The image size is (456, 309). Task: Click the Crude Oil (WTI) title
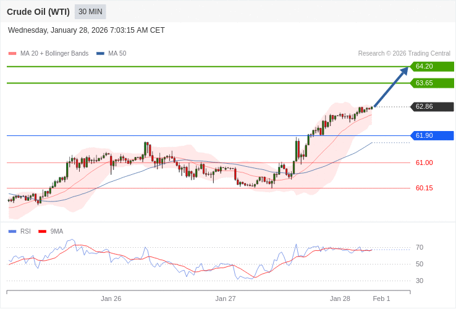pos(38,12)
